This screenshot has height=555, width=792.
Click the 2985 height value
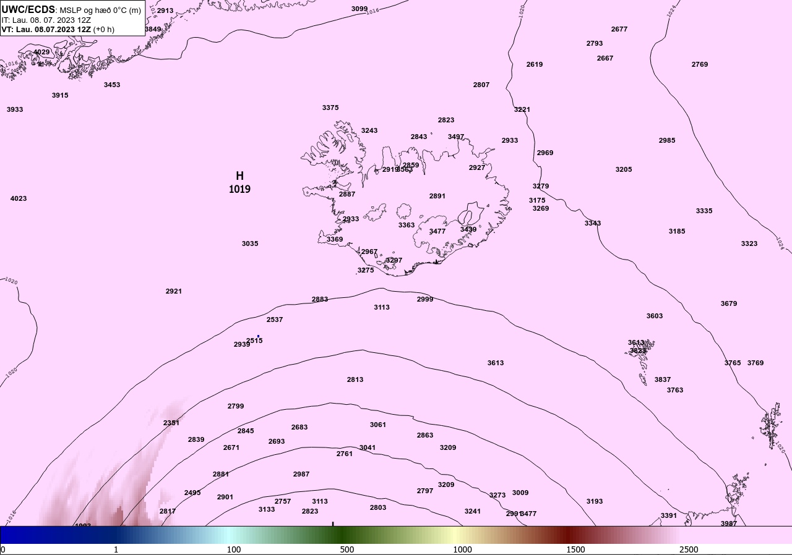pyautogui.click(x=667, y=140)
